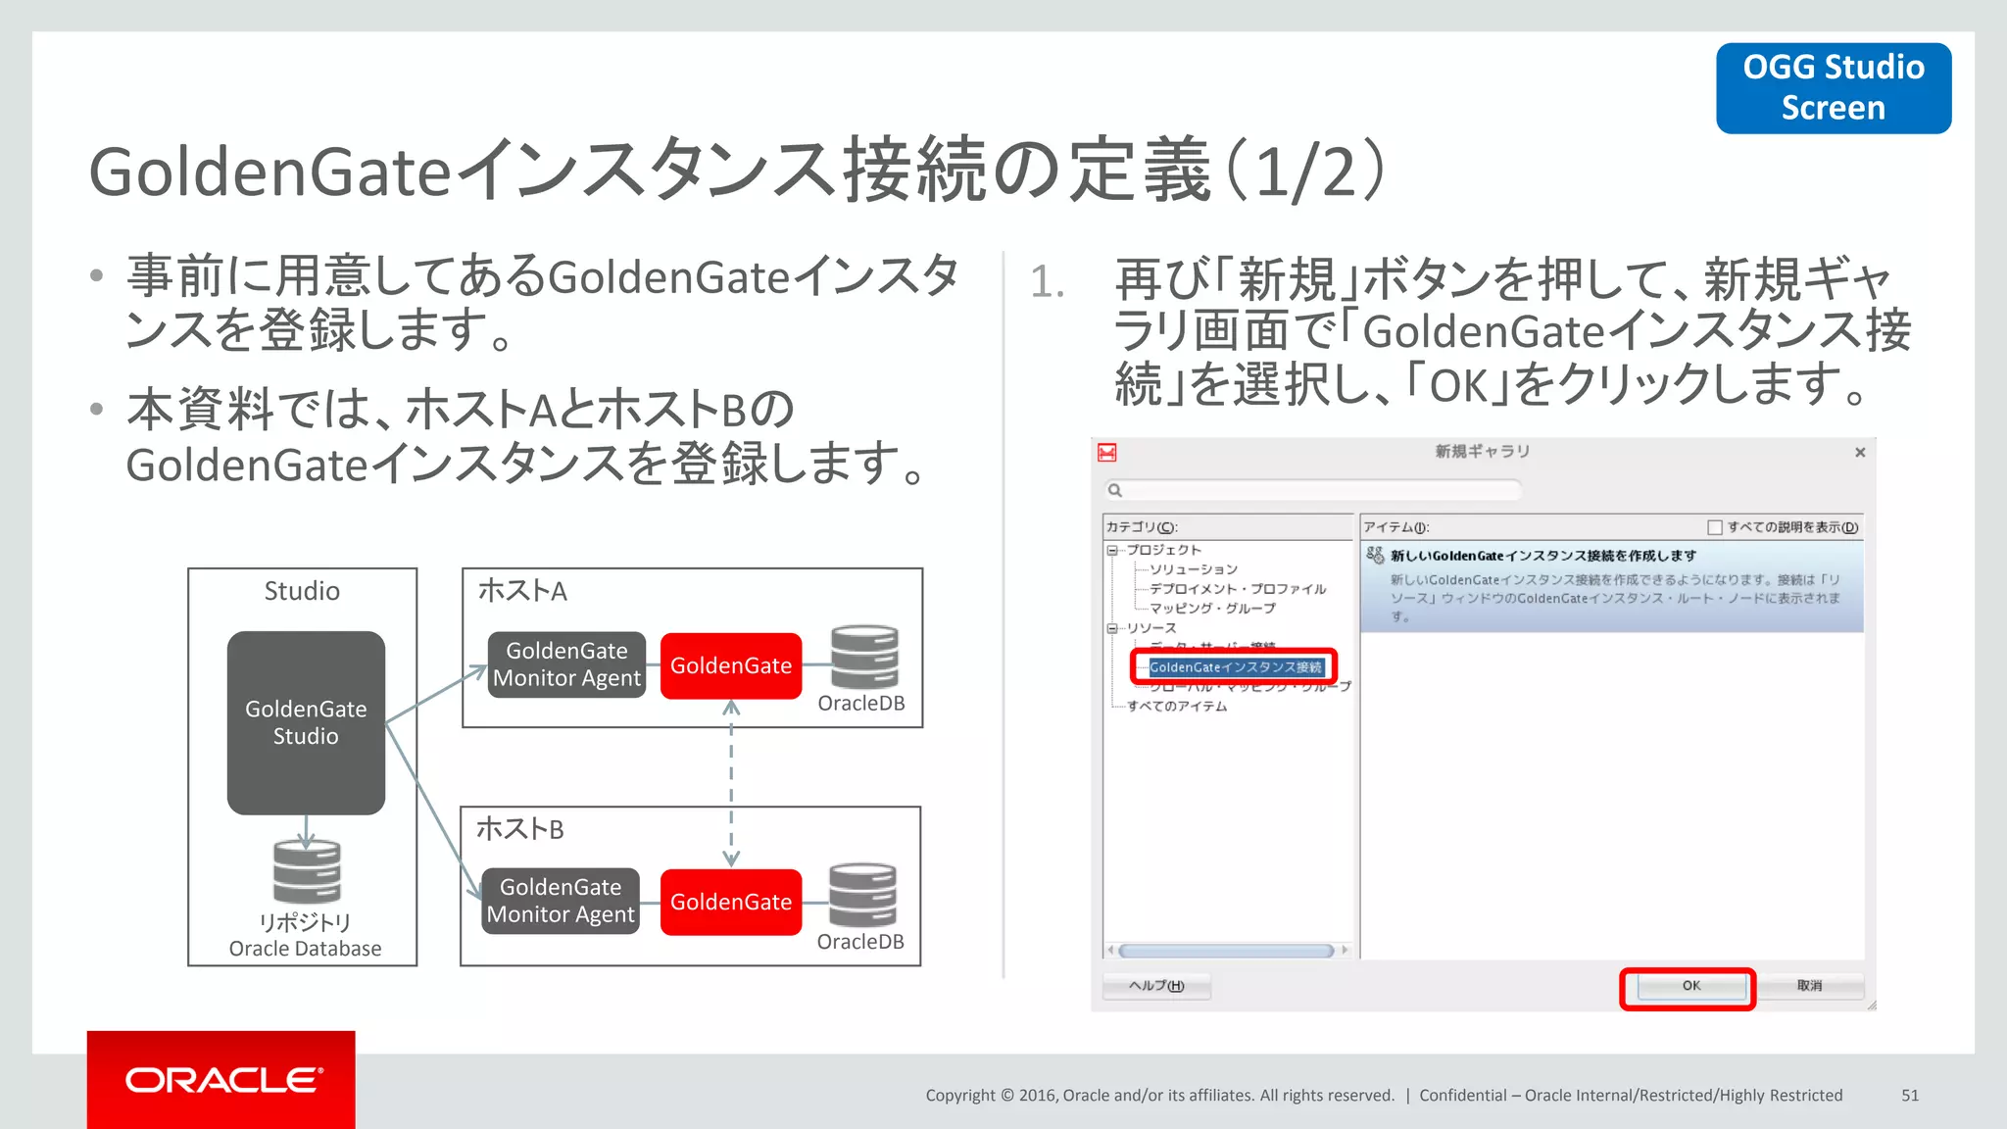
Task: Click the OK button in the gallery dialog
Action: pos(1689,986)
